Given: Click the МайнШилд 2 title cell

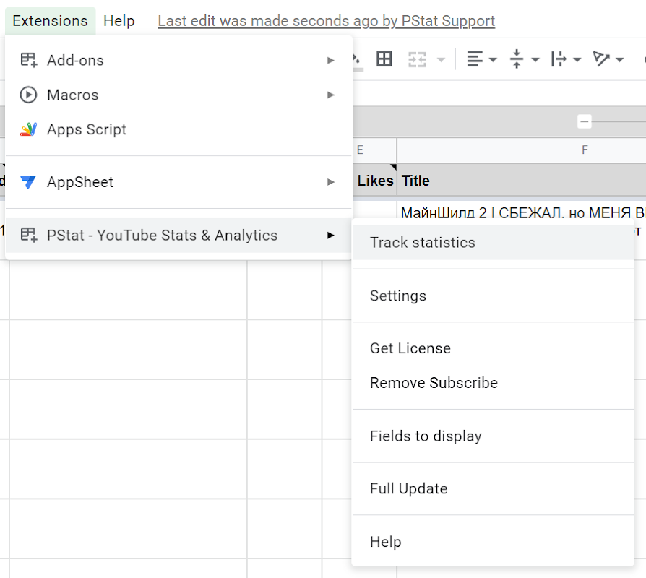Looking at the screenshot, I should coord(522,212).
